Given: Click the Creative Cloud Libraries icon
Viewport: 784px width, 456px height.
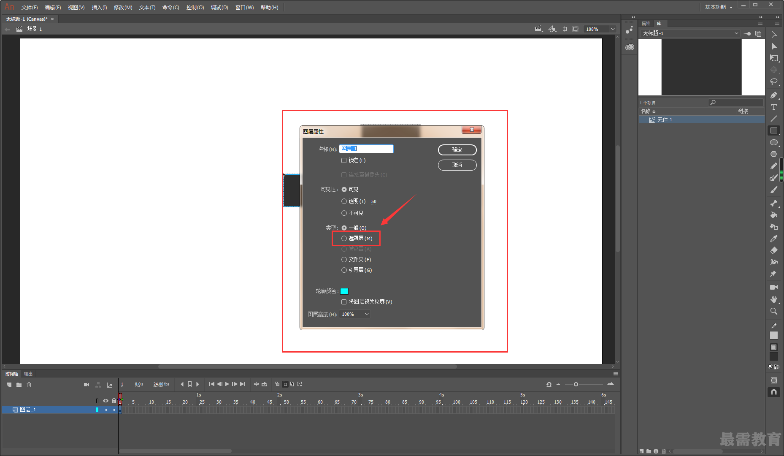Looking at the screenshot, I should [x=630, y=47].
